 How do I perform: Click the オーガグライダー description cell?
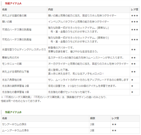click(88, 64)
